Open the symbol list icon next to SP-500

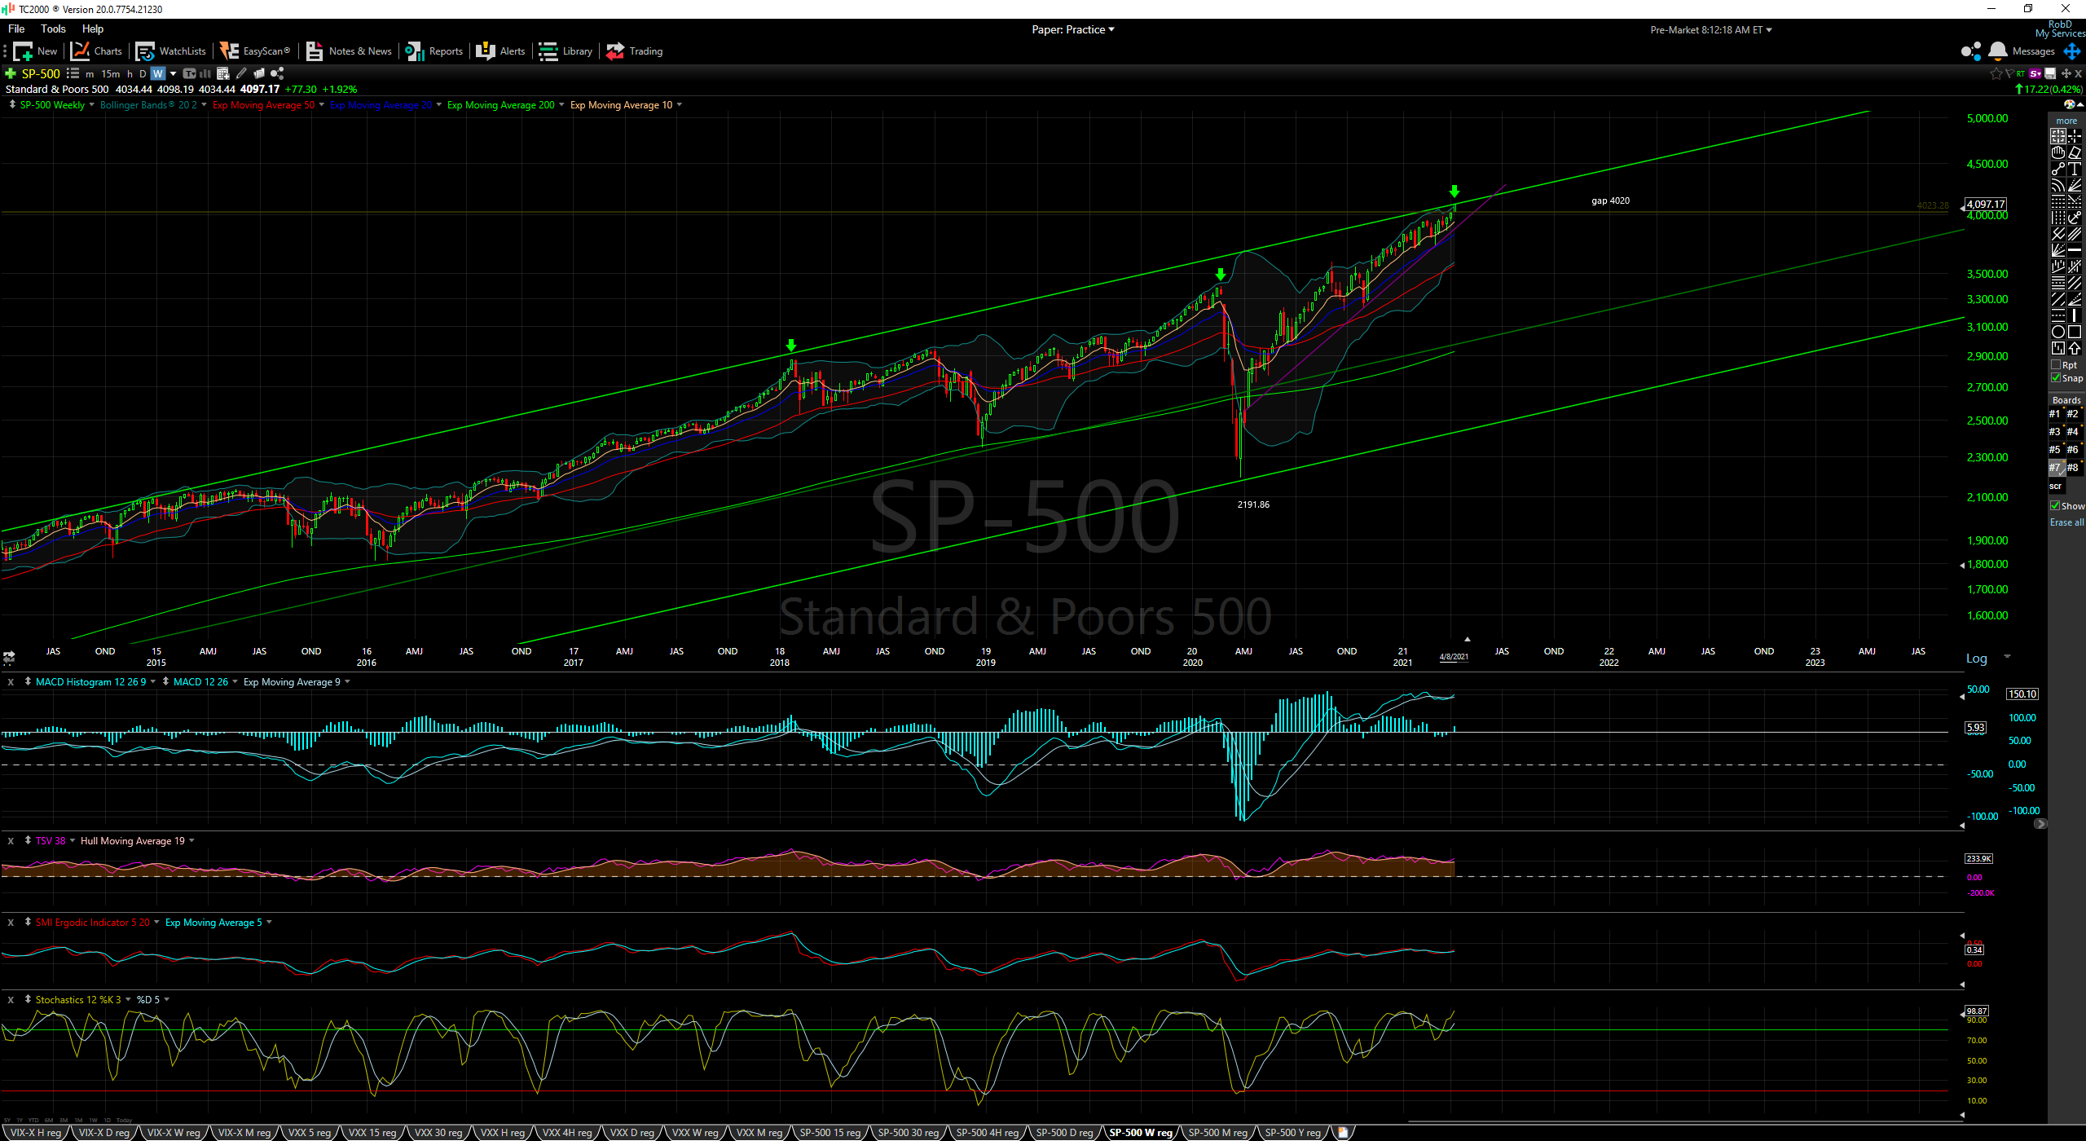click(73, 73)
